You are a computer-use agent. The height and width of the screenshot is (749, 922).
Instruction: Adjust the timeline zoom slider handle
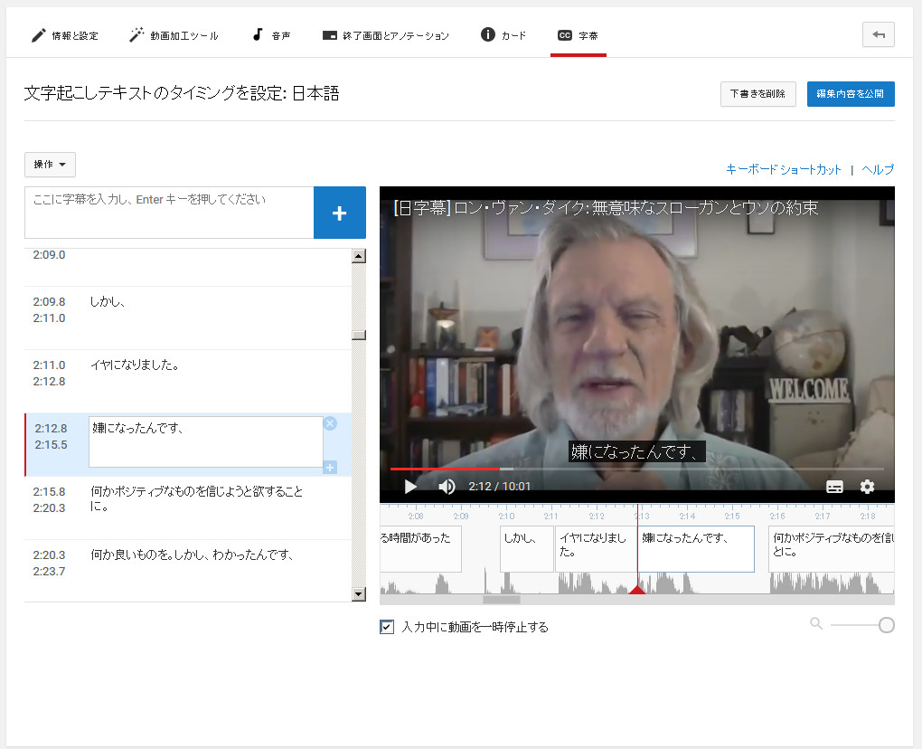click(886, 625)
